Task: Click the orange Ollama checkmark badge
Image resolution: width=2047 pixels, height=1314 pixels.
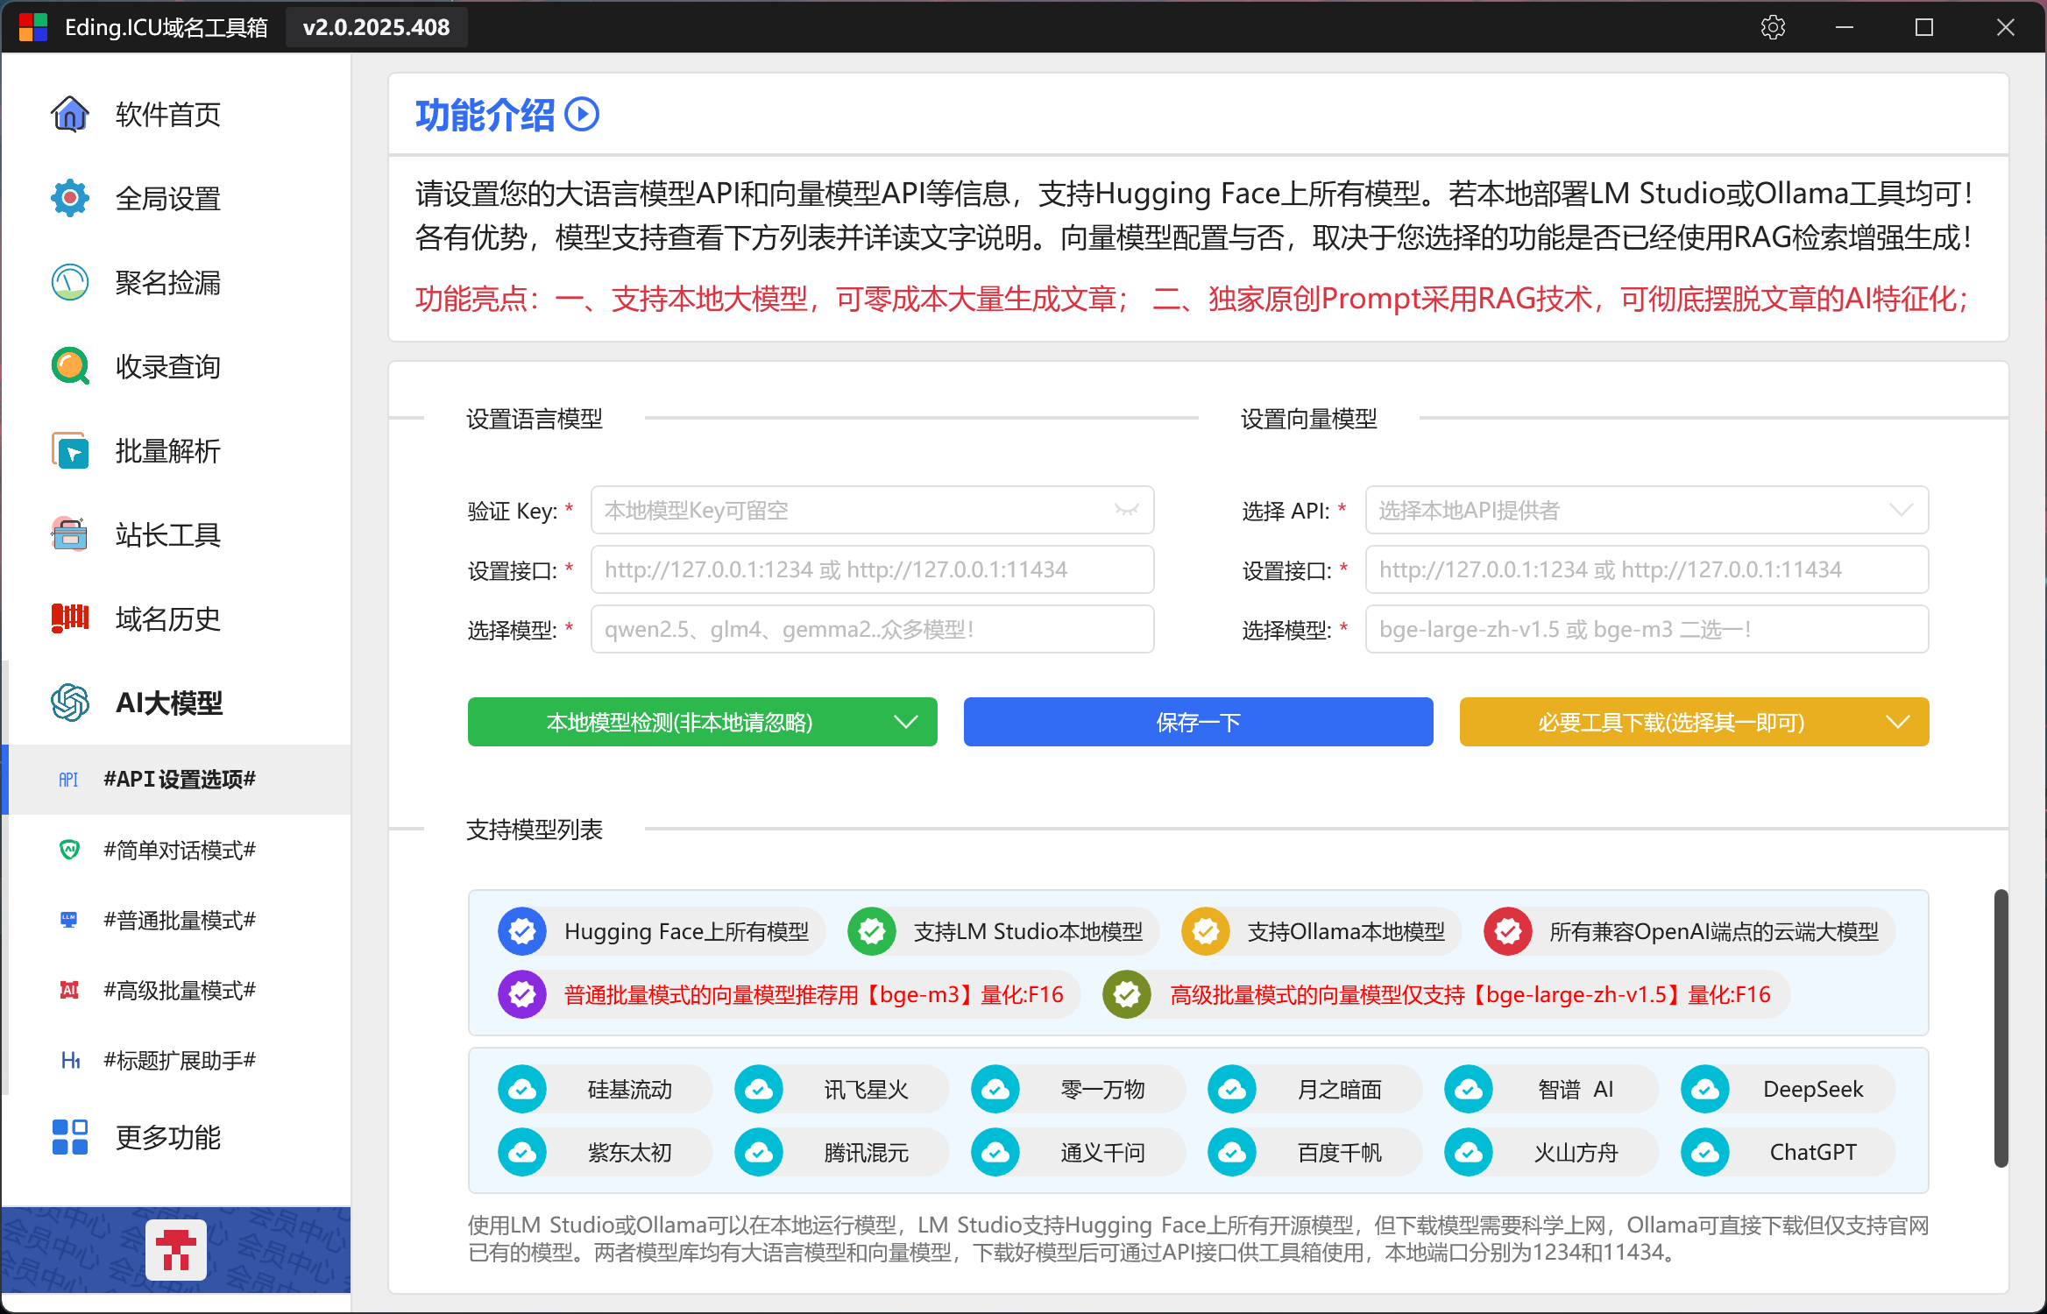Action: pyautogui.click(x=1206, y=931)
